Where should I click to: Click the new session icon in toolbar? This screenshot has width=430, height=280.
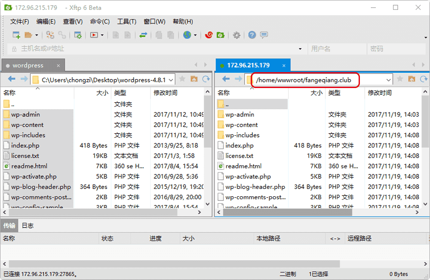click(16, 35)
